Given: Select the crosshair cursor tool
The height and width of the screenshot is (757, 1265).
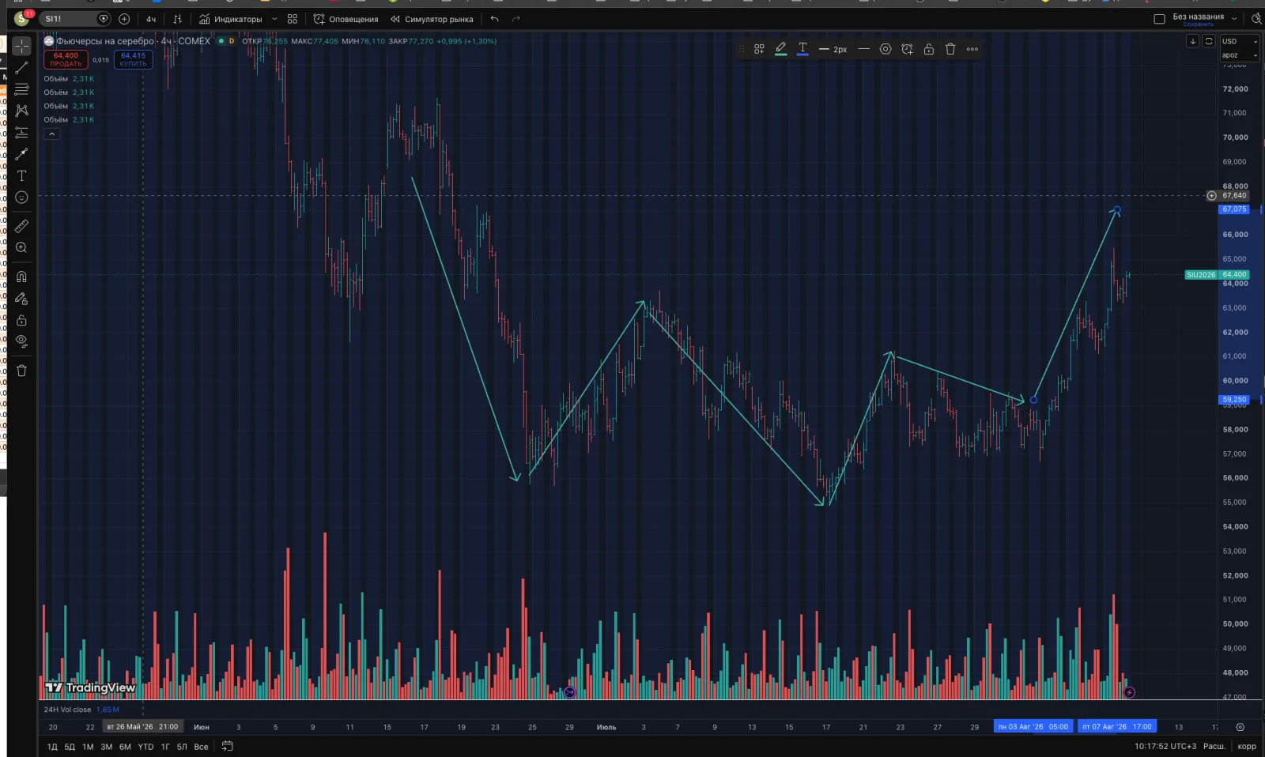Looking at the screenshot, I should tap(21, 46).
